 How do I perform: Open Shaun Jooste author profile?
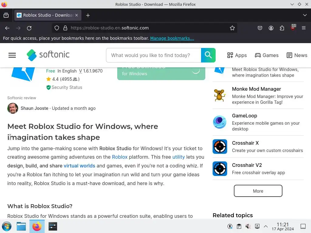[35, 108]
